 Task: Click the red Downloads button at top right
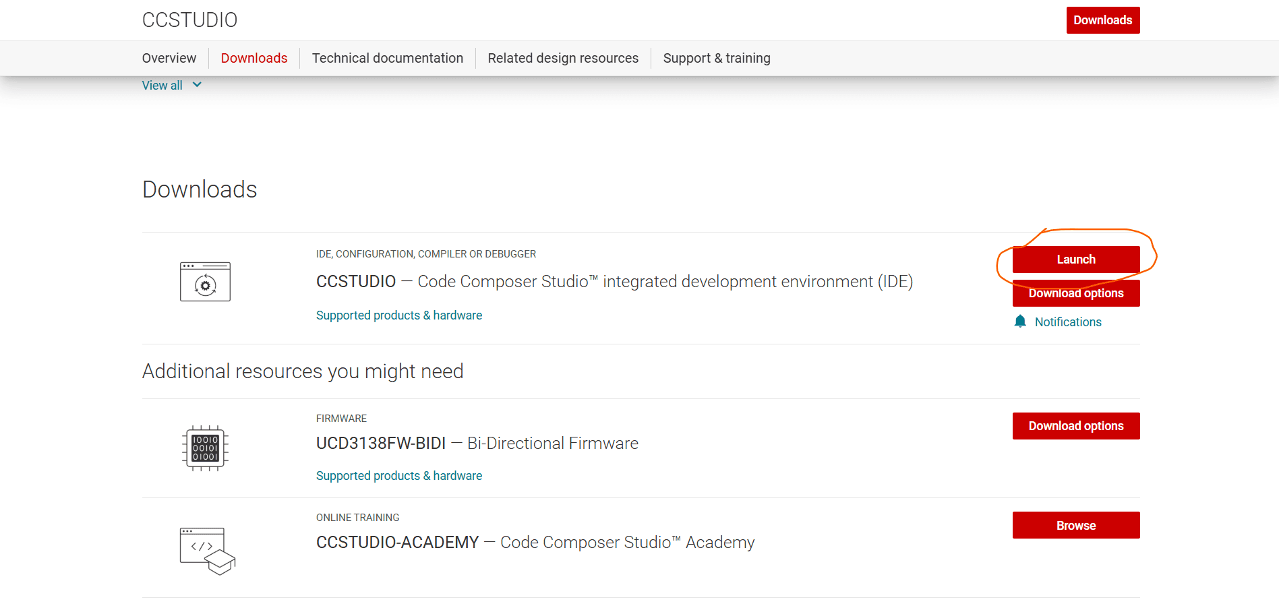(x=1102, y=20)
